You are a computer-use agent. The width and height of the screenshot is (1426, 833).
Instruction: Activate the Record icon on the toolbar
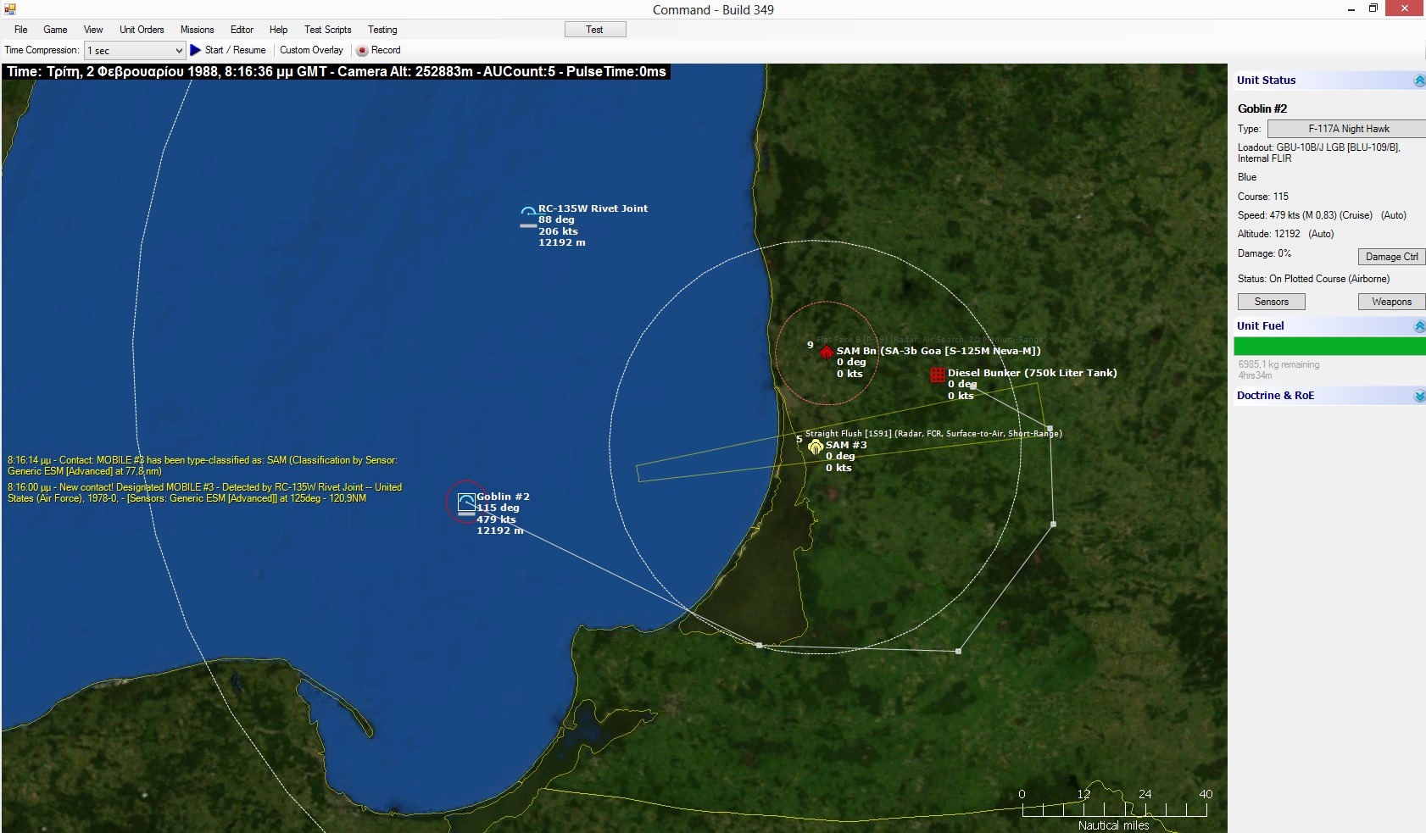(364, 50)
